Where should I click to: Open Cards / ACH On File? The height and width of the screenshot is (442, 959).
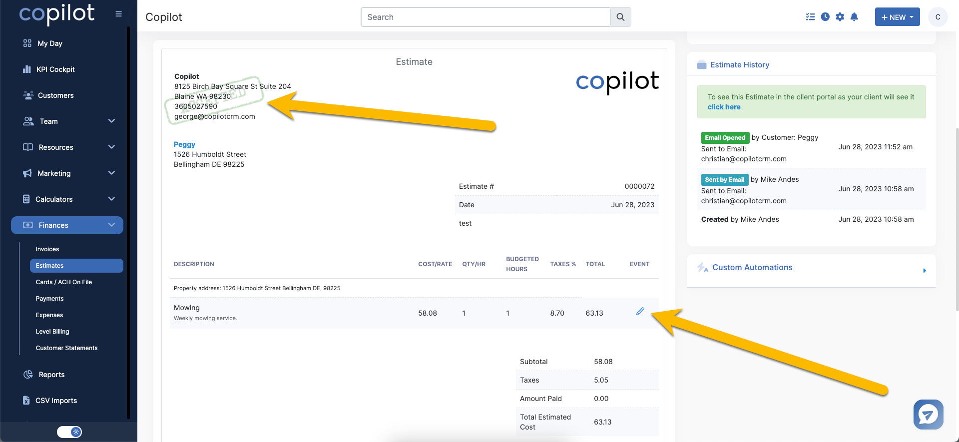(64, 282)
